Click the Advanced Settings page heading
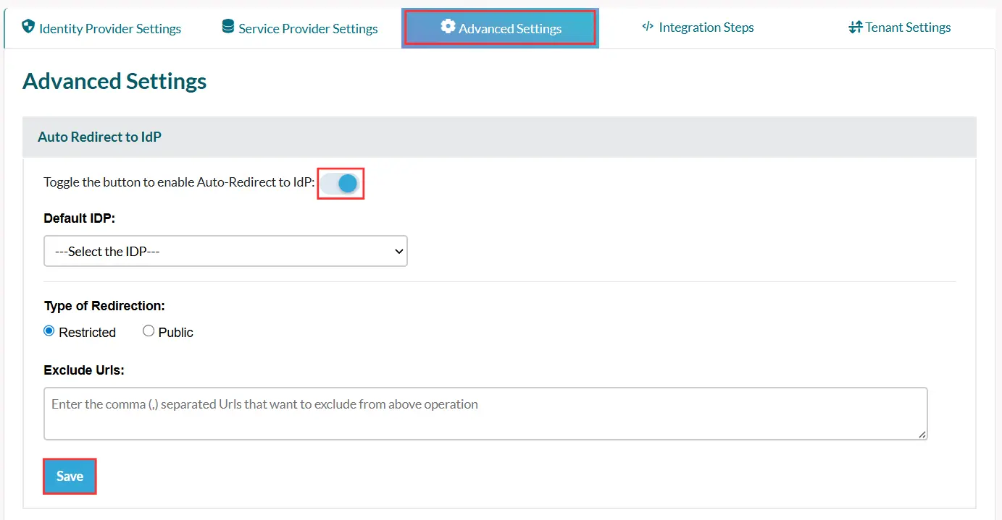Viewport: 1002px width, 520px height. (x=114, y=81)
